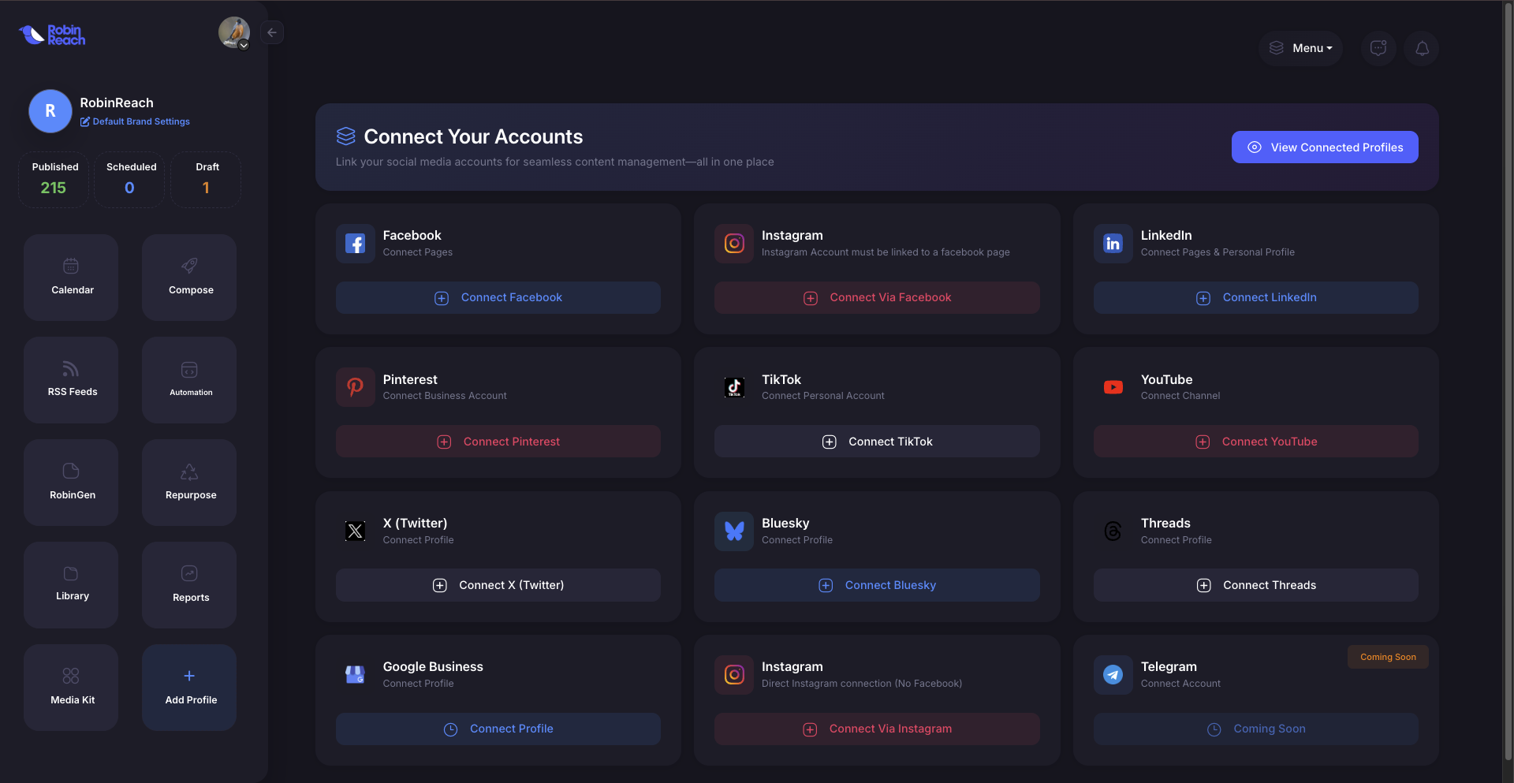Open the Automation tile
1514x783 pixels.
click(x=189, y=380)
